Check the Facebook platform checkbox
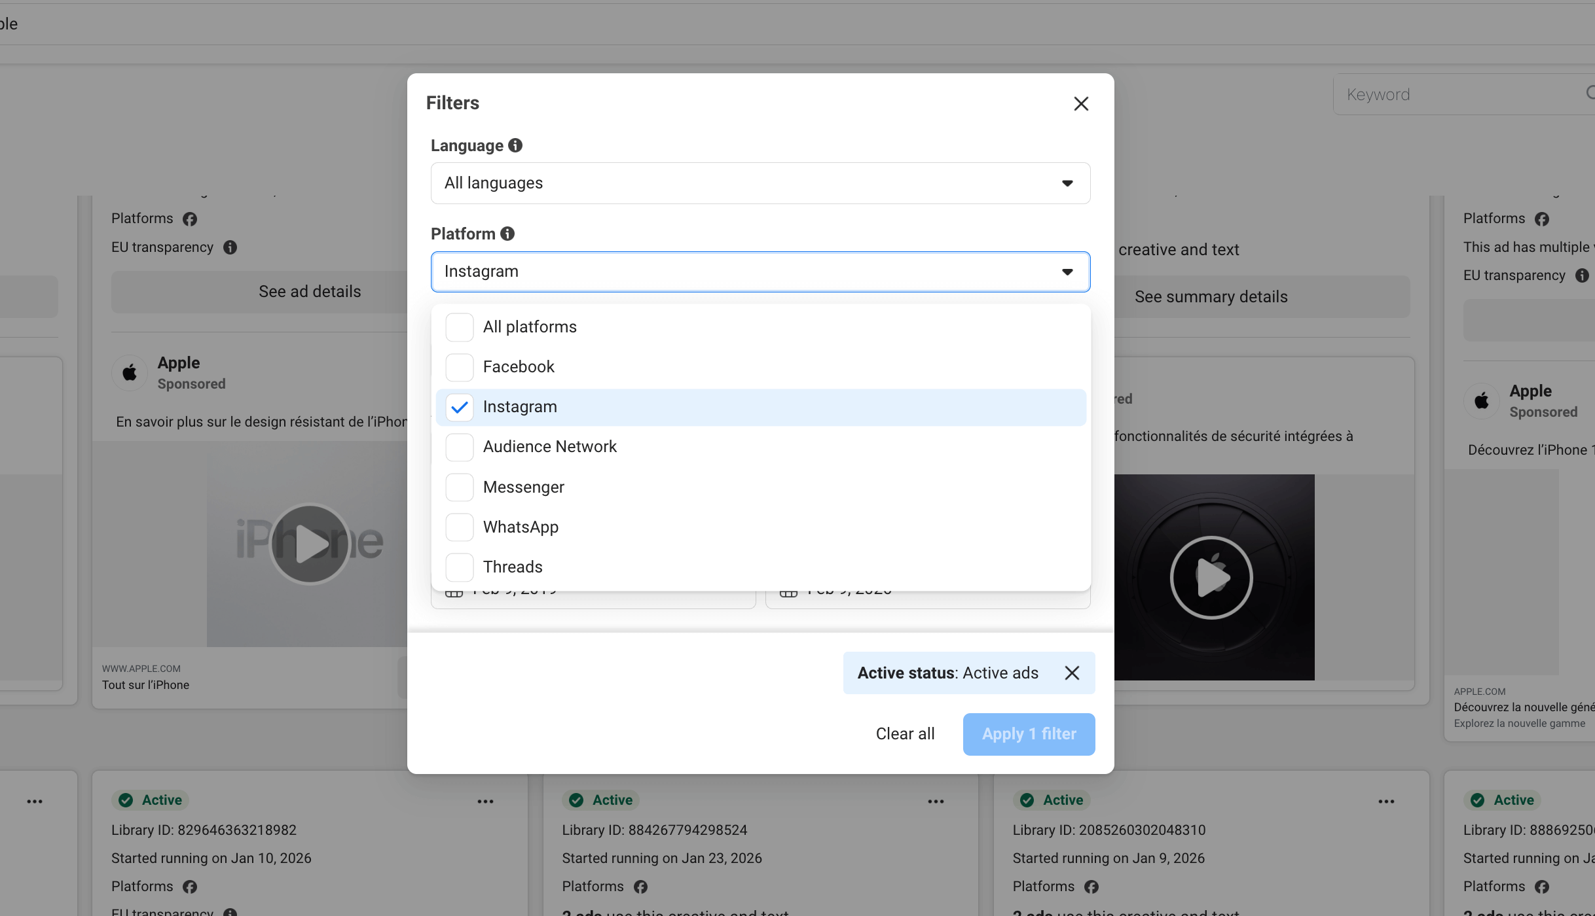This screenshot has height=916, width=1595. 459,367
